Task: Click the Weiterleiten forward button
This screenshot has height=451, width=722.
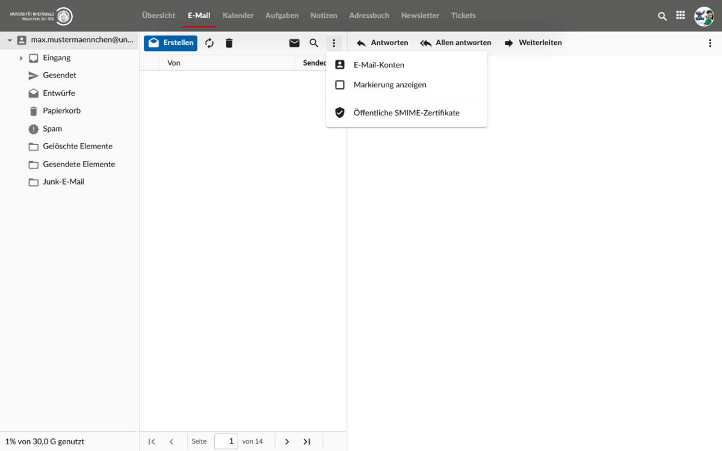Action: (533, 43)
